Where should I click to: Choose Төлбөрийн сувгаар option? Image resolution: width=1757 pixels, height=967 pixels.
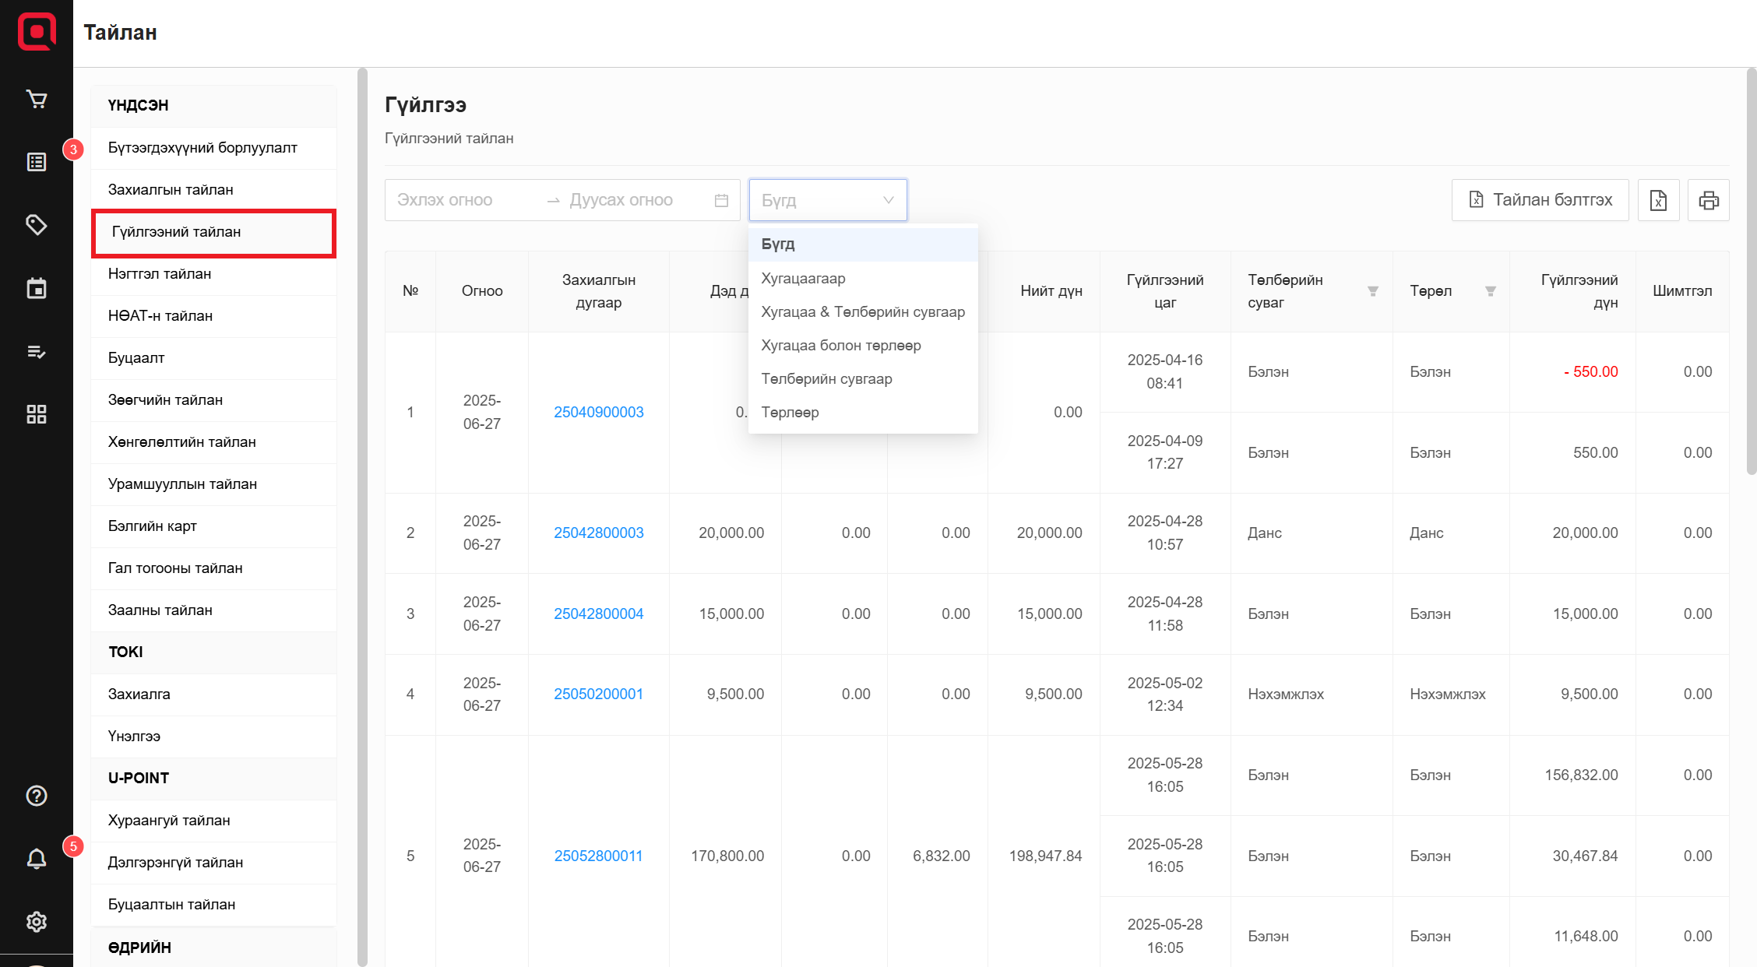point(826,378)
